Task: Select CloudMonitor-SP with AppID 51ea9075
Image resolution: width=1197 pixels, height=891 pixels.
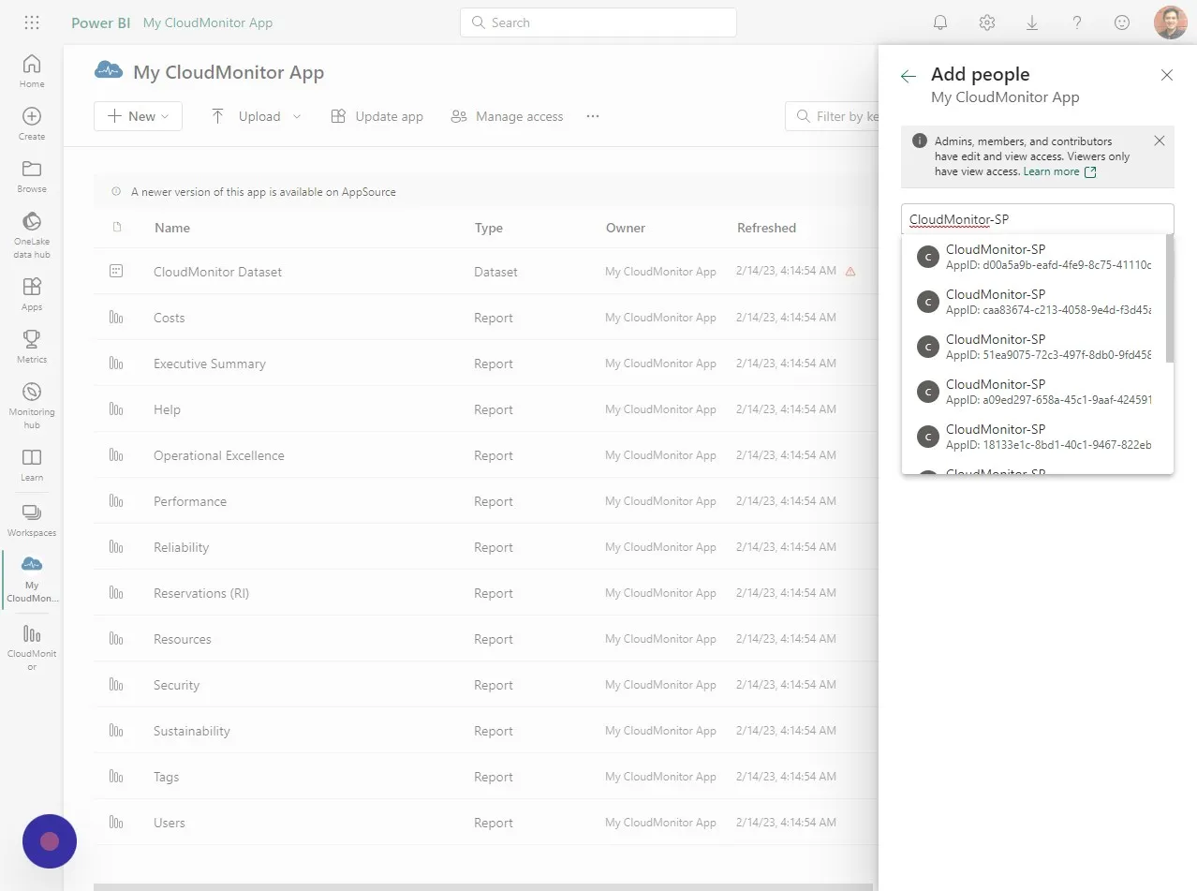Action: (1034, 347)
